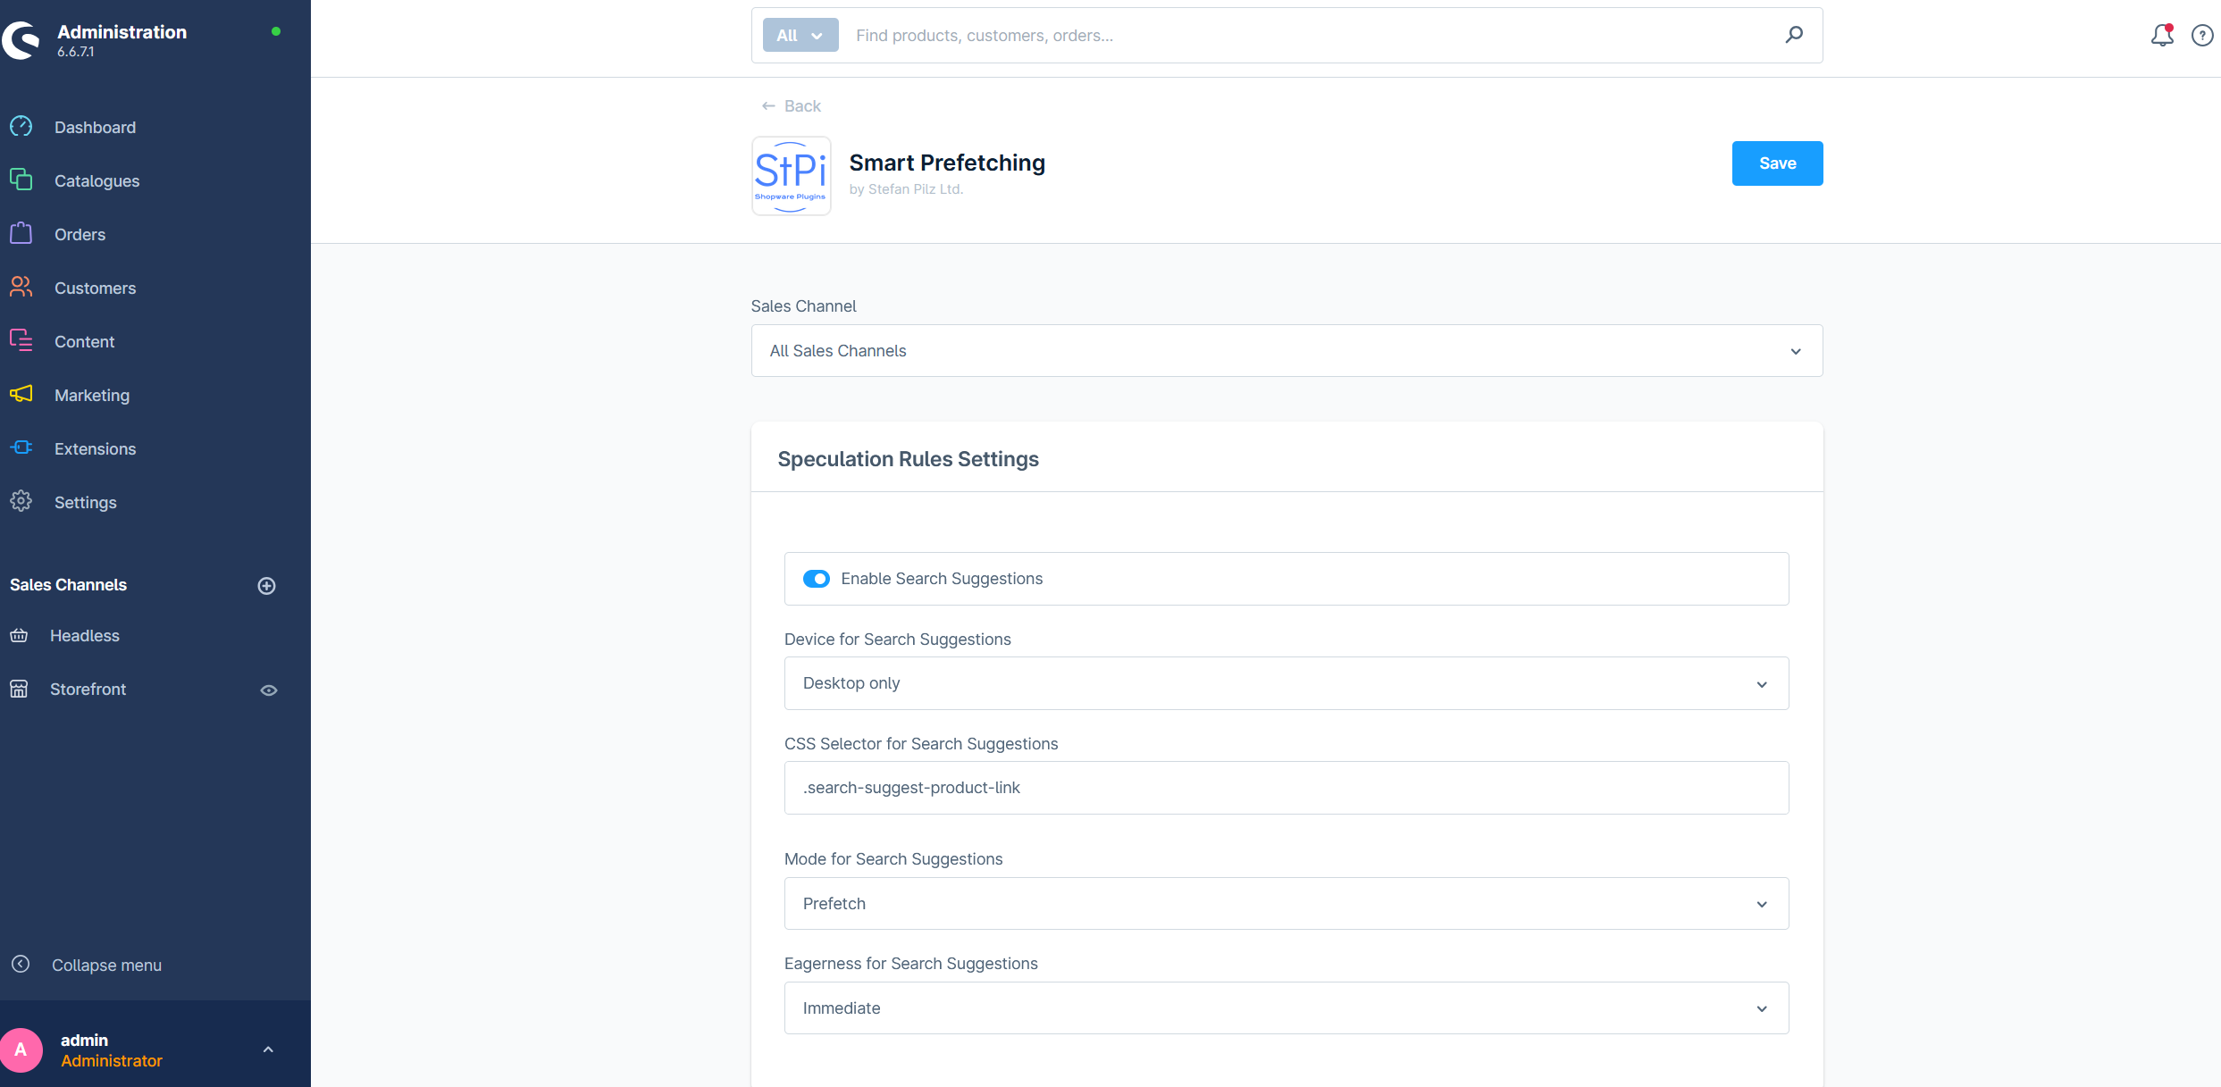This screenshot has height=1087, width=2221.
Task: Open the Dashboard gauge icon
Action: (x=21, y=127)
